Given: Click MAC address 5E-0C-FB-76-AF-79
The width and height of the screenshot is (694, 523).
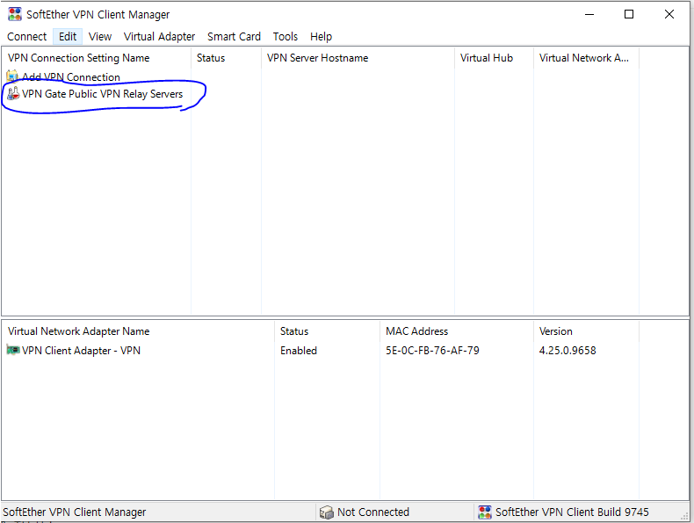Looking at the screenshot, I should [x=432, y=351].
